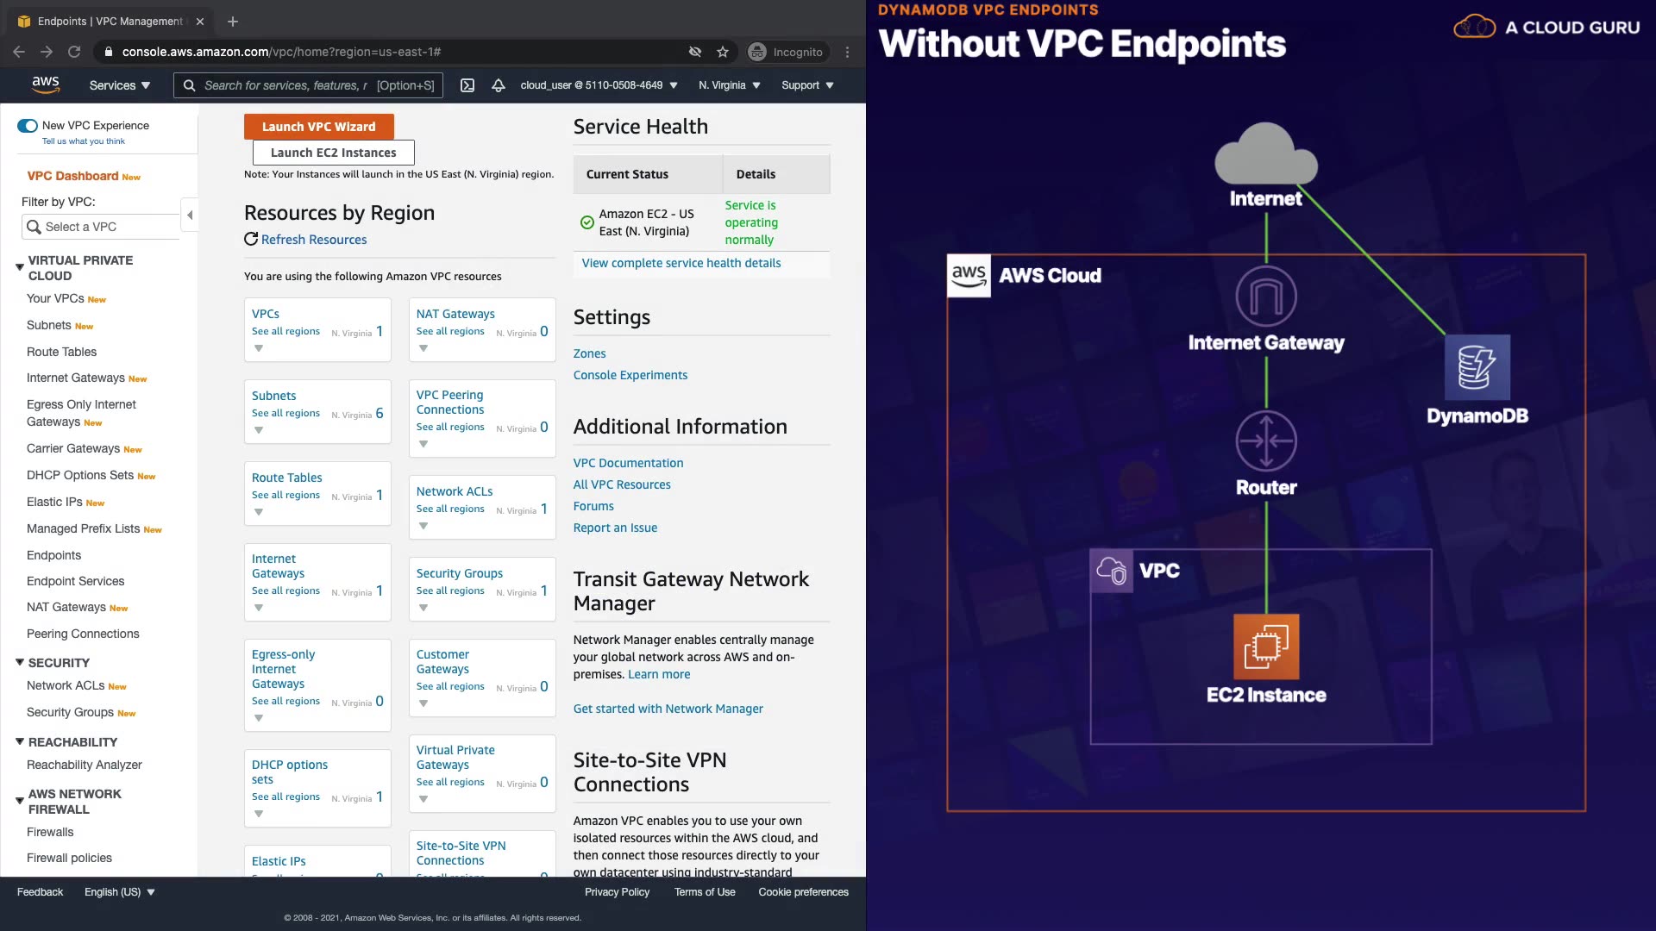Open the N. Virginia region dropdown

point(730,85)
